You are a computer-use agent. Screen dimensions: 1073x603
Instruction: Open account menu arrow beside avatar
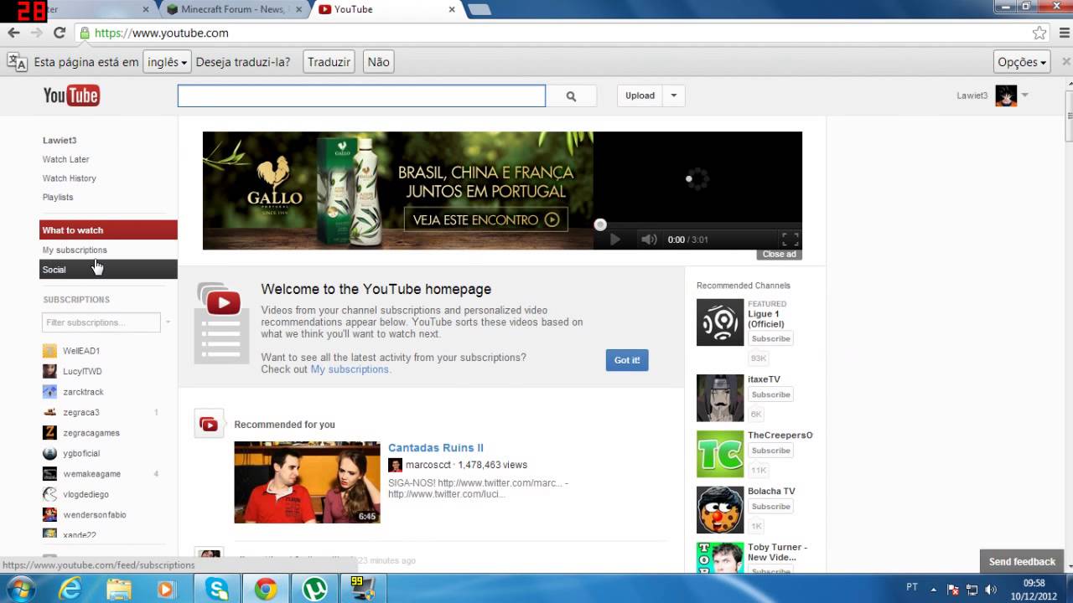[1024, 95]
